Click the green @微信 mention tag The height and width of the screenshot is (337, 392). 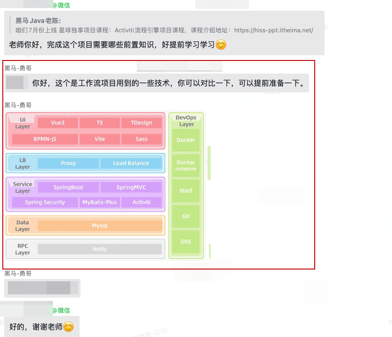pos(61,310)
